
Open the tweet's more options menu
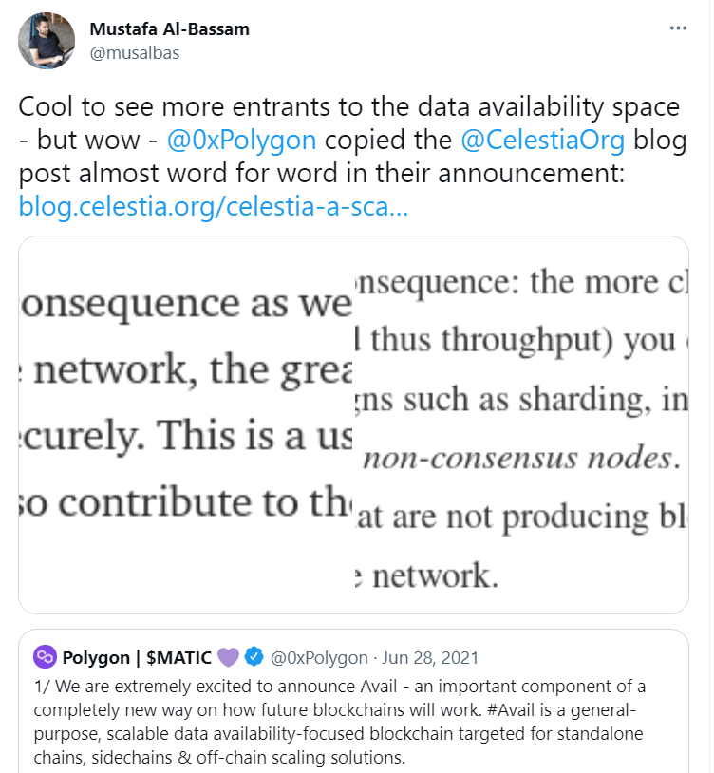677,28
